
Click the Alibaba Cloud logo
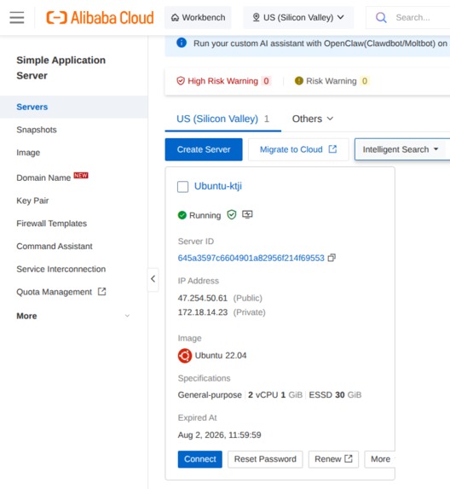coord(100,17)
